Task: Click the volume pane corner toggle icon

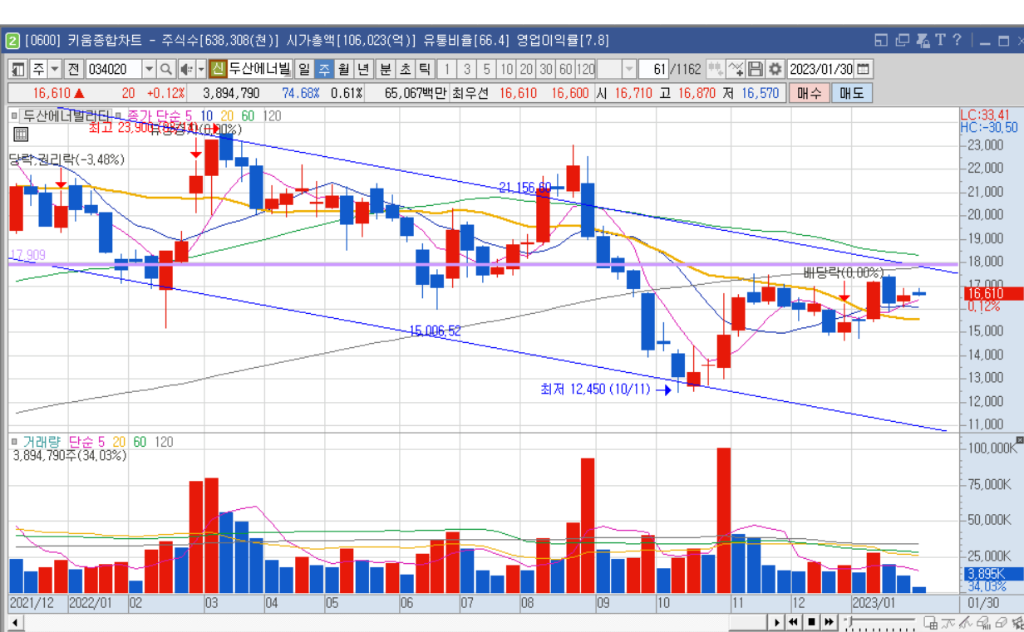Action: 1020,439
